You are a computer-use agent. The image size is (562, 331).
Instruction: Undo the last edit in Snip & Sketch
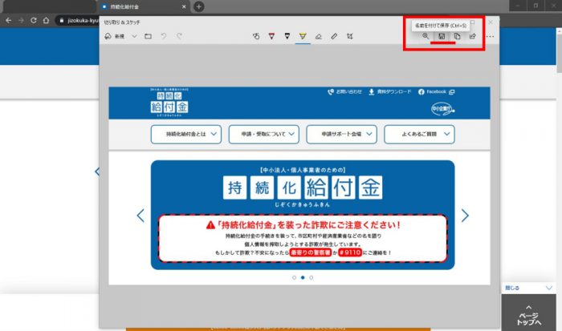164,36
